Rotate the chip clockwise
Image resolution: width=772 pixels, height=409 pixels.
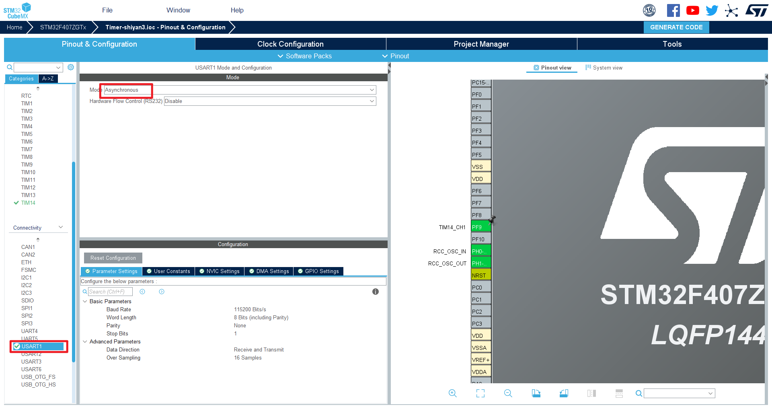(536, 393)
